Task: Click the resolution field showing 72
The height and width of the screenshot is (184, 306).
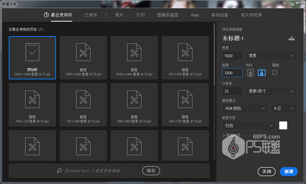Action: [x=232, y=91]
